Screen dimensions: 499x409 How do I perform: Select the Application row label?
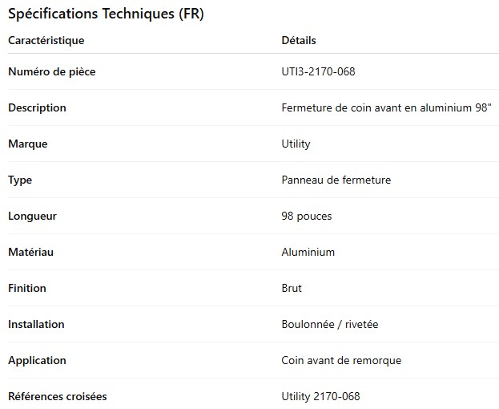37,360
